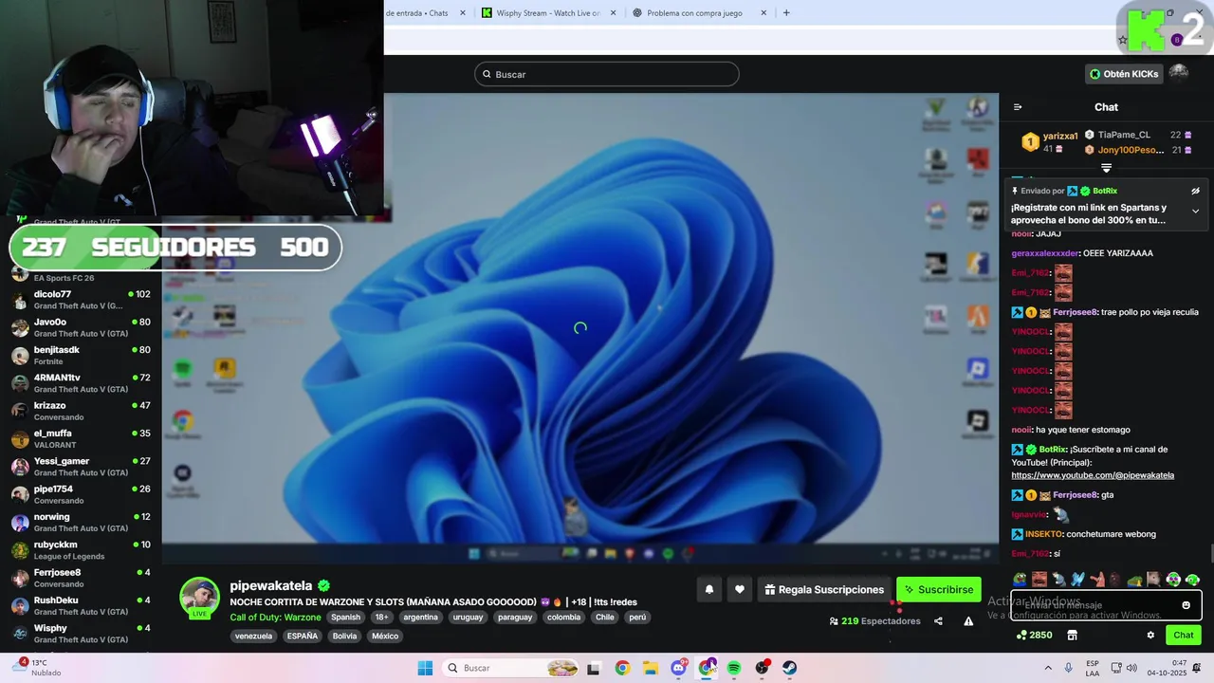
Task: Select the ESPAÑA tag
Action: point(302,637)
